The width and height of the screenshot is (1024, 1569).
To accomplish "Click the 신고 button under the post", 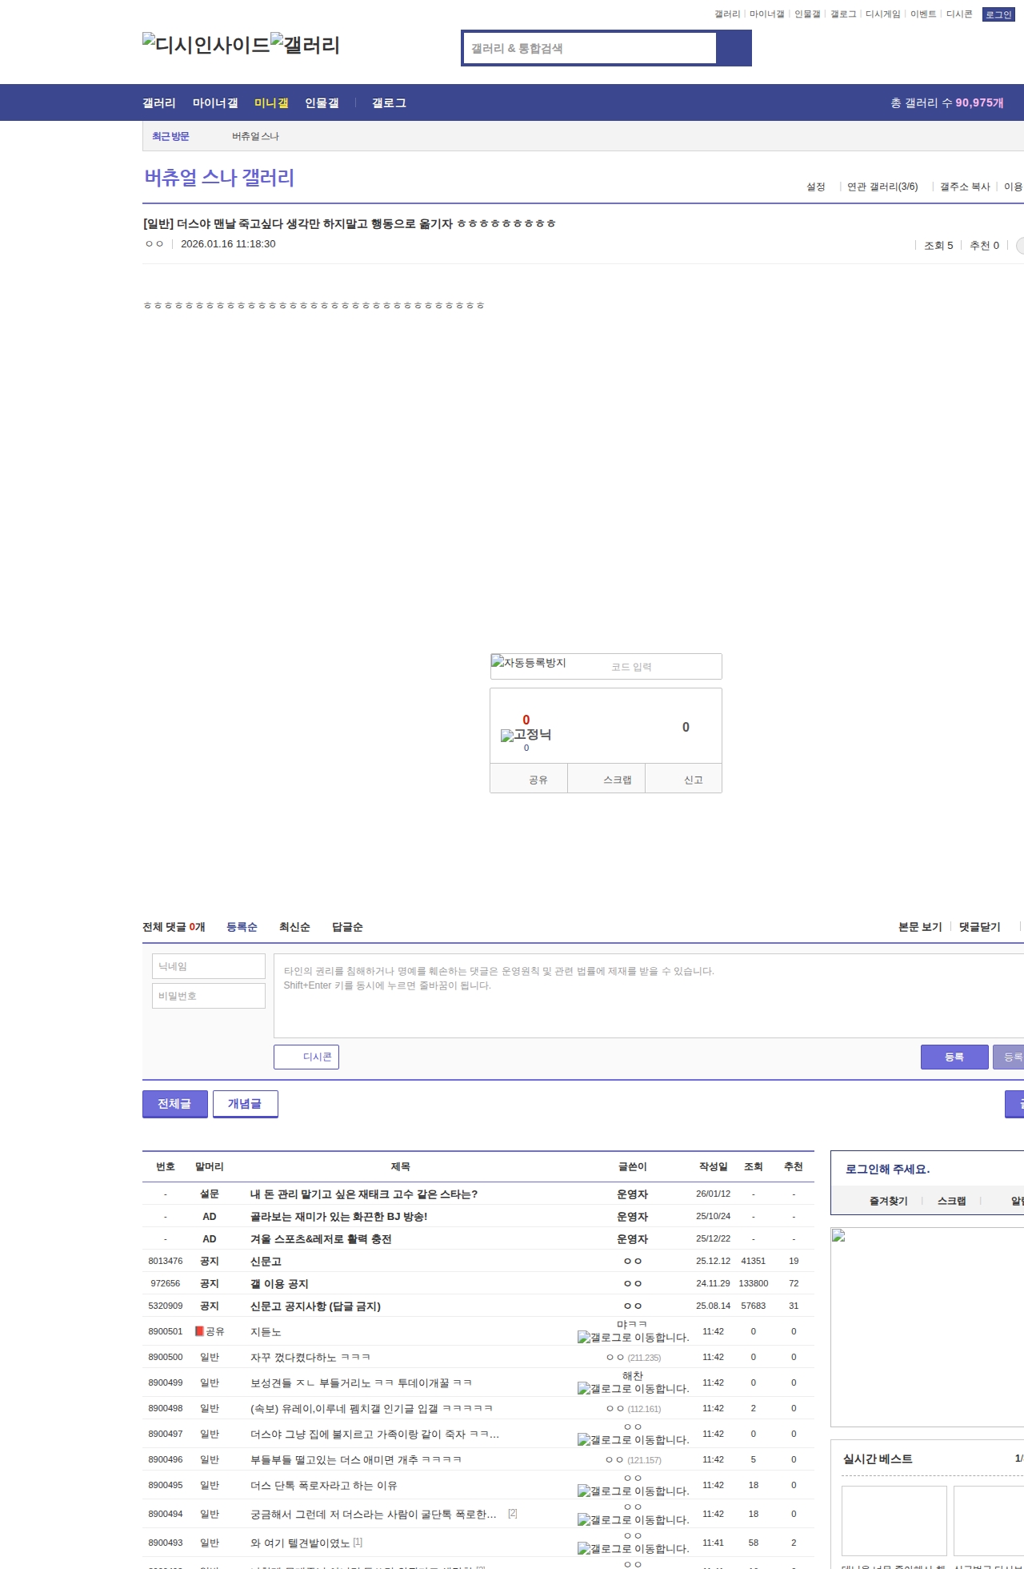I will pyautogui.click(x=693, y=780).
